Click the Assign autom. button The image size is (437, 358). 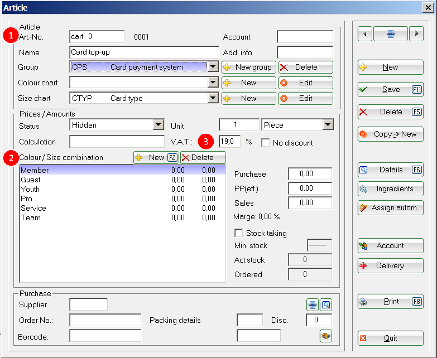(390, 208)
